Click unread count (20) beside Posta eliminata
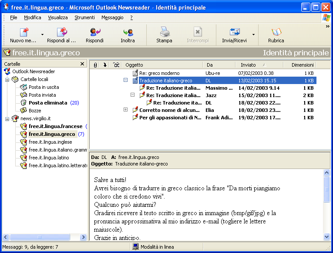The height and width of the screenshot is (253, 333). pos(74,103)
